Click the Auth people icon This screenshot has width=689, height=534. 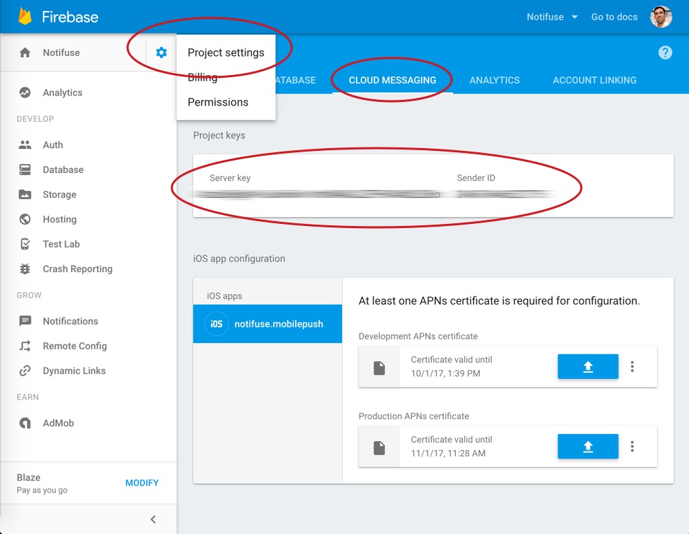(25, 145)
